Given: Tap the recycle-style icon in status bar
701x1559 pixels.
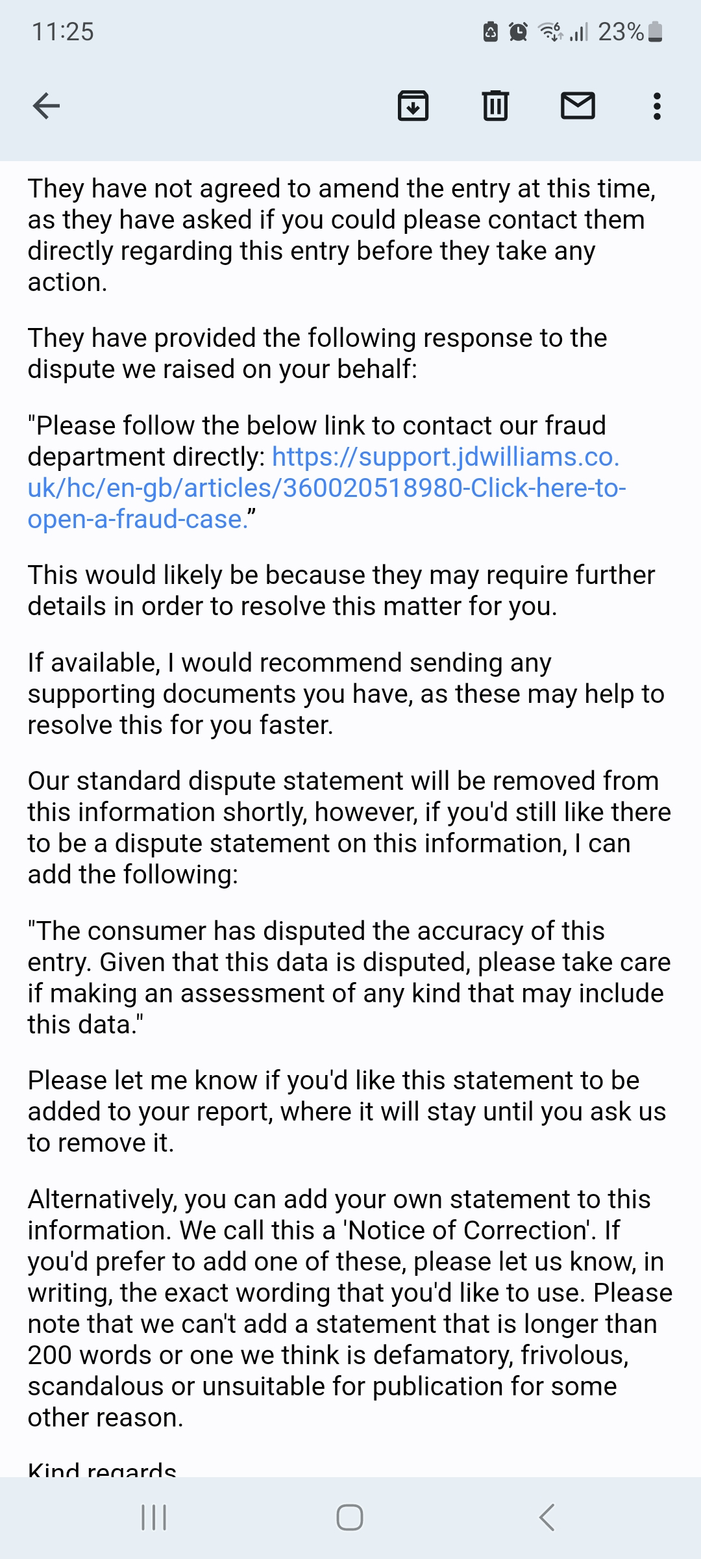Looking at the screenshot, I should pyautogui.click(x=491, y=32).
